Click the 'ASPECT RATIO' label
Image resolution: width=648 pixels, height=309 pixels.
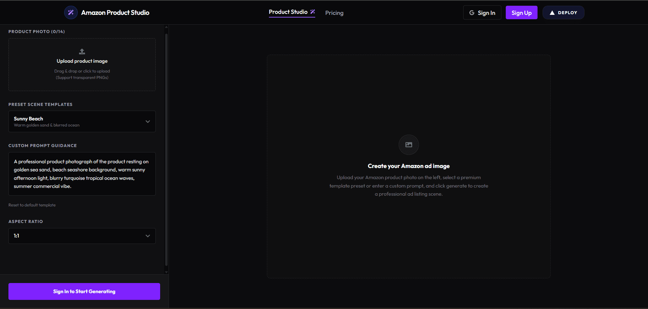tap(26, 221)
